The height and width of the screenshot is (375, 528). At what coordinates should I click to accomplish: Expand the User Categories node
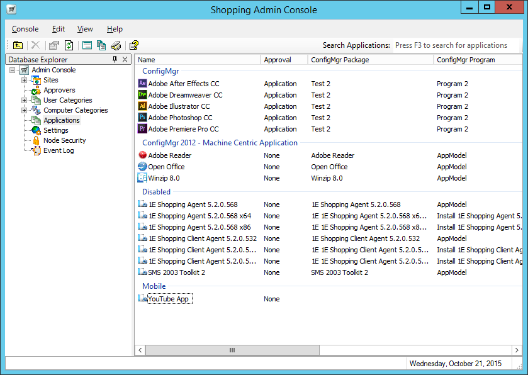(x=24, y=100)
